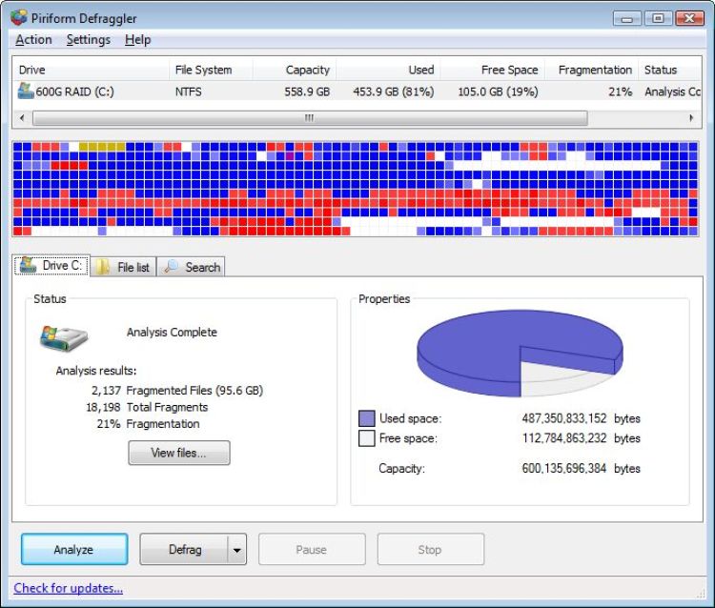This screenshot has height=608, width=715.
Task: Click the 600G RAID drive icon
Action: pyautogui.click(x=26, y=91)
